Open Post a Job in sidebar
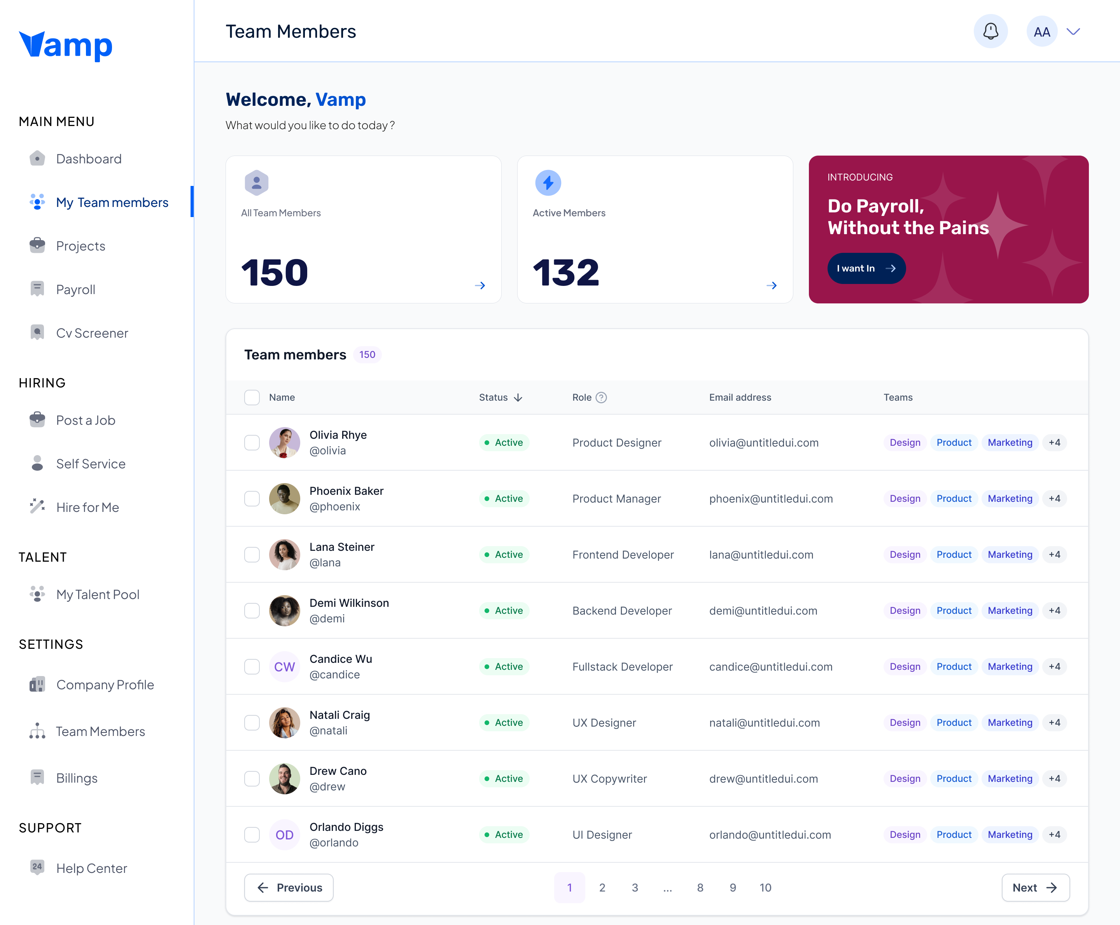The height and width of the screenshot is (925, 1120). (86, 420)
